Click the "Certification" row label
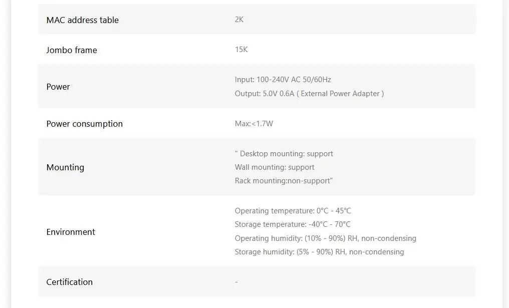509x308 pixels. (x=69, y=282)
